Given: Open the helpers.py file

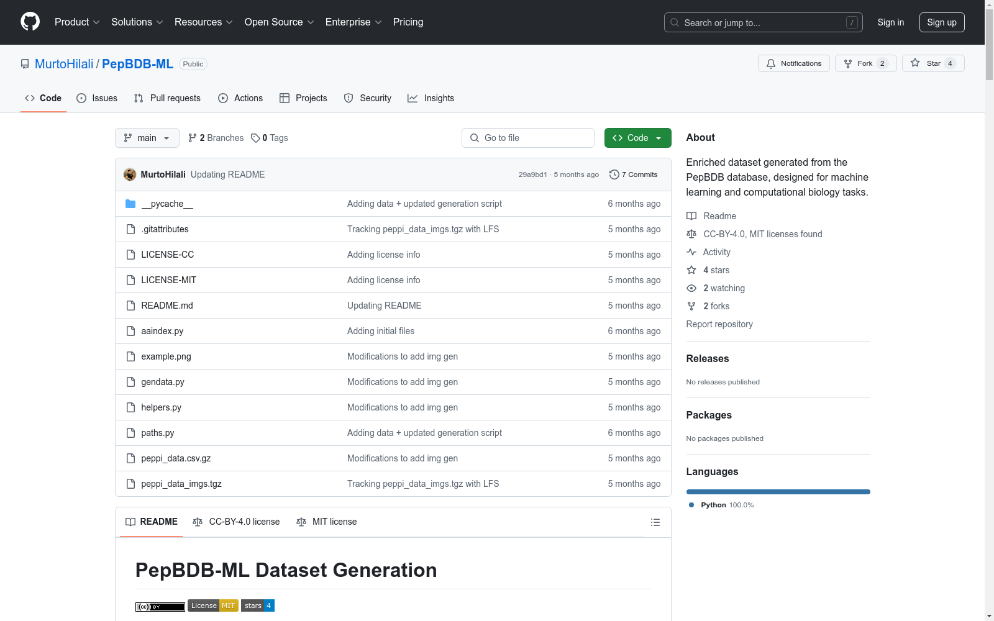Looking at the screenshot, I should (162, 407).
